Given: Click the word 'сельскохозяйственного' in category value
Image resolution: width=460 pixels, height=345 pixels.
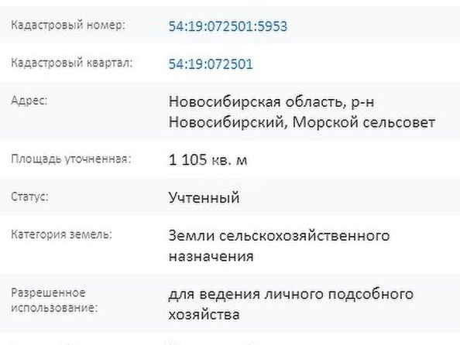Looking at the screenshot, I should 304,236.
